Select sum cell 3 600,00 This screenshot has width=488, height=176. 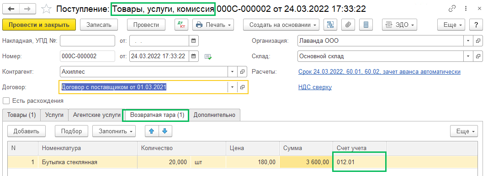pos(306,162)
